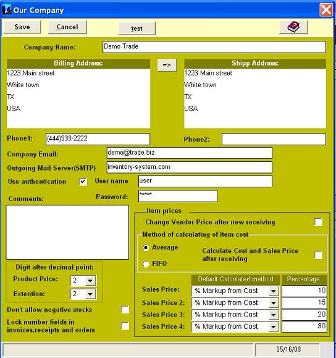Select the Average cost method
The image size is (336, 358).
[x=146, y=247]
